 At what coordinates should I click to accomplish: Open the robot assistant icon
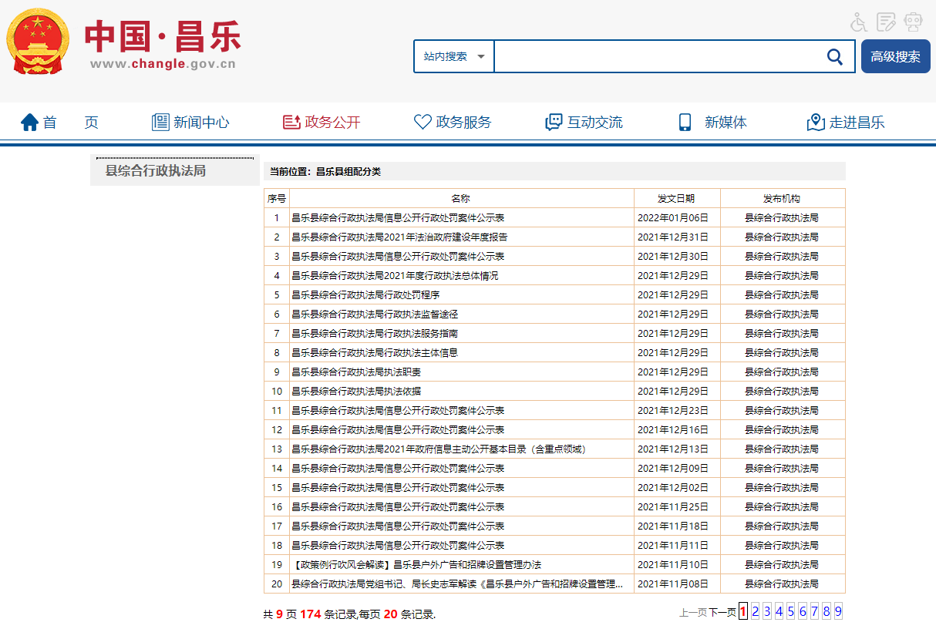coord(914,22)
